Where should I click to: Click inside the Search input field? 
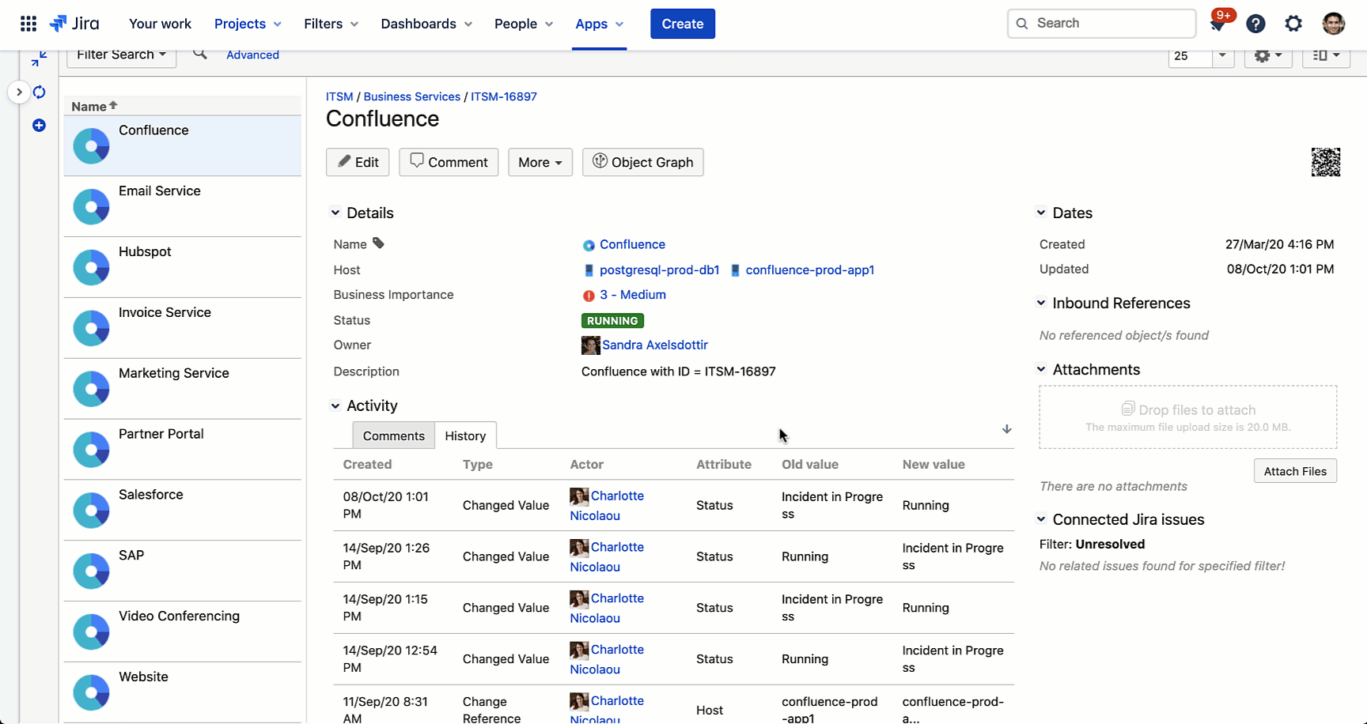1100,23
